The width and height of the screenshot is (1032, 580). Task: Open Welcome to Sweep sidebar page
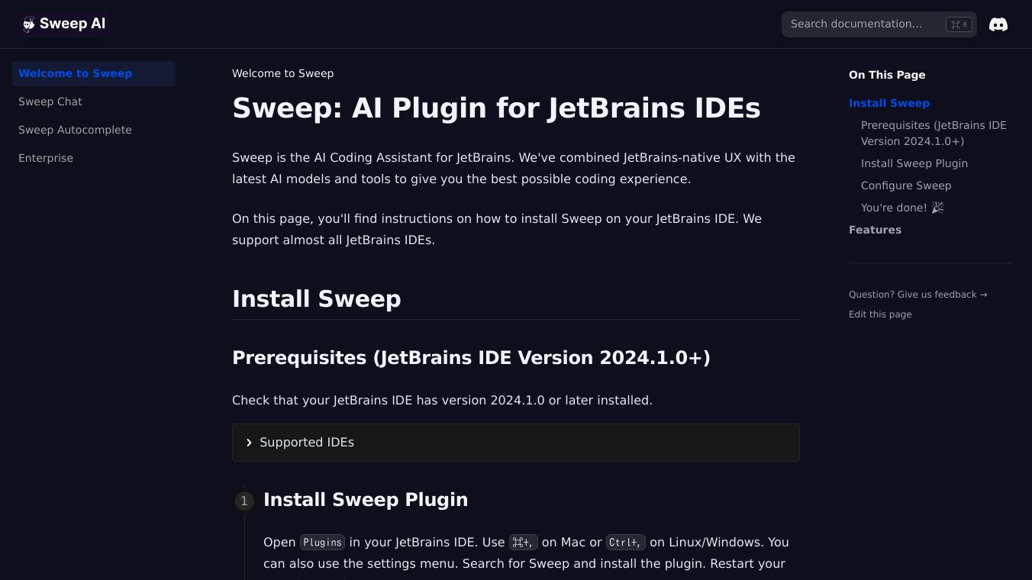[x=75, y=73]
